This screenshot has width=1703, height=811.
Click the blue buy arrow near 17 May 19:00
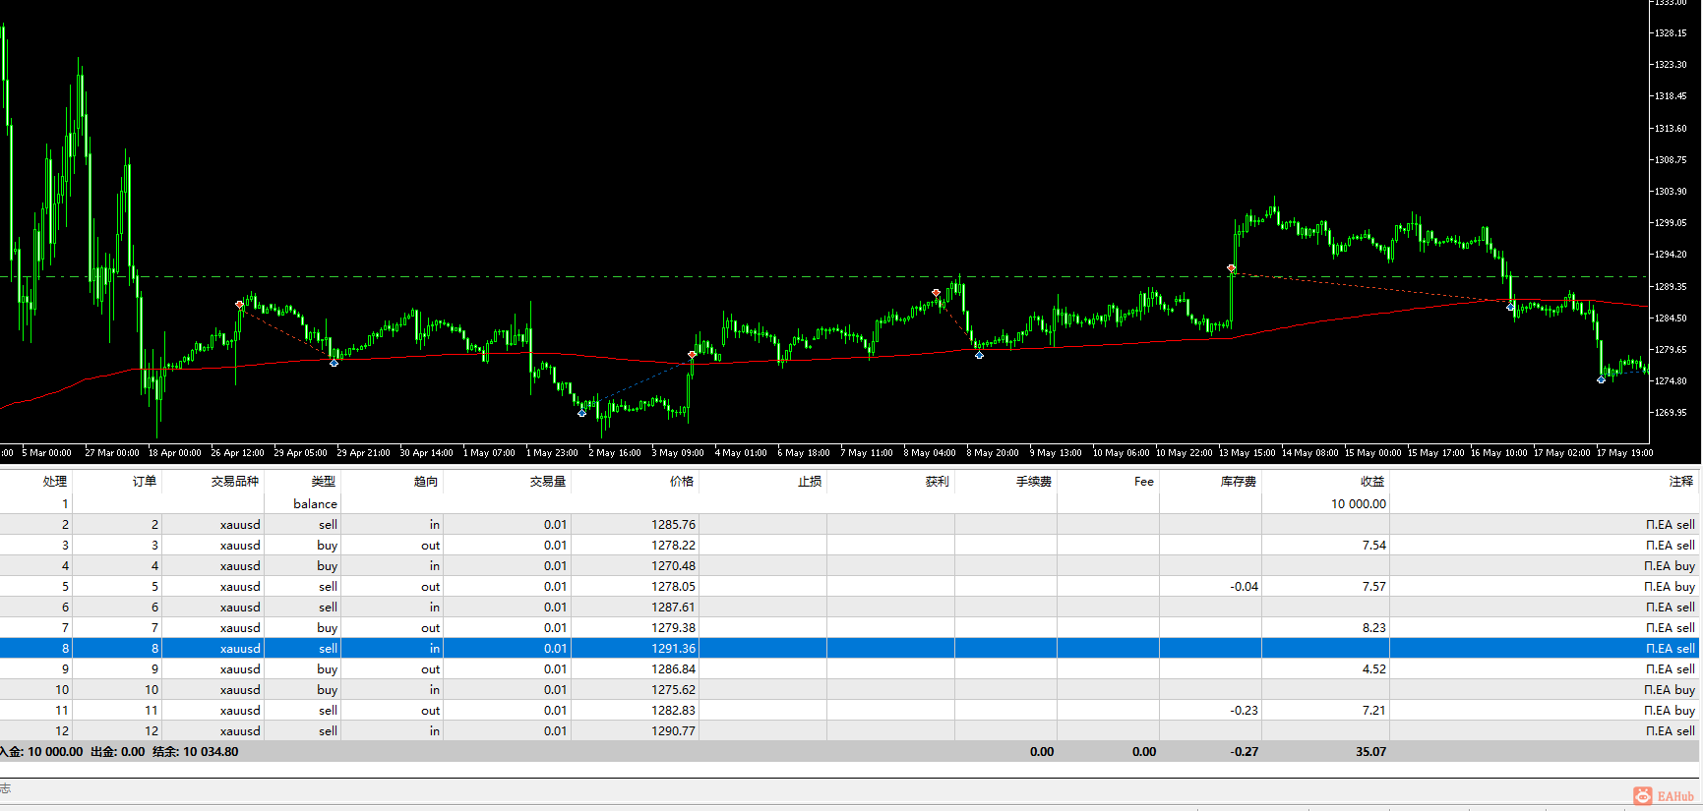[x=1601, y=379]
